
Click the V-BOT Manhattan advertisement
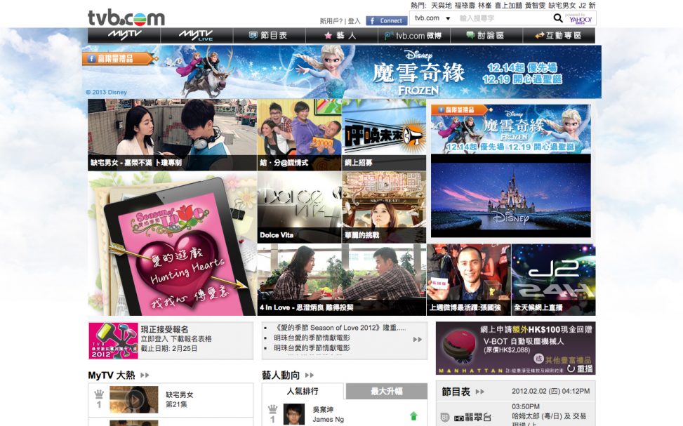515,348
